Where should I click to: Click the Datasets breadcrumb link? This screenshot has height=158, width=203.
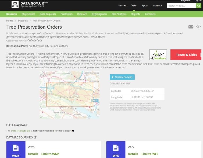coord(23,21)
